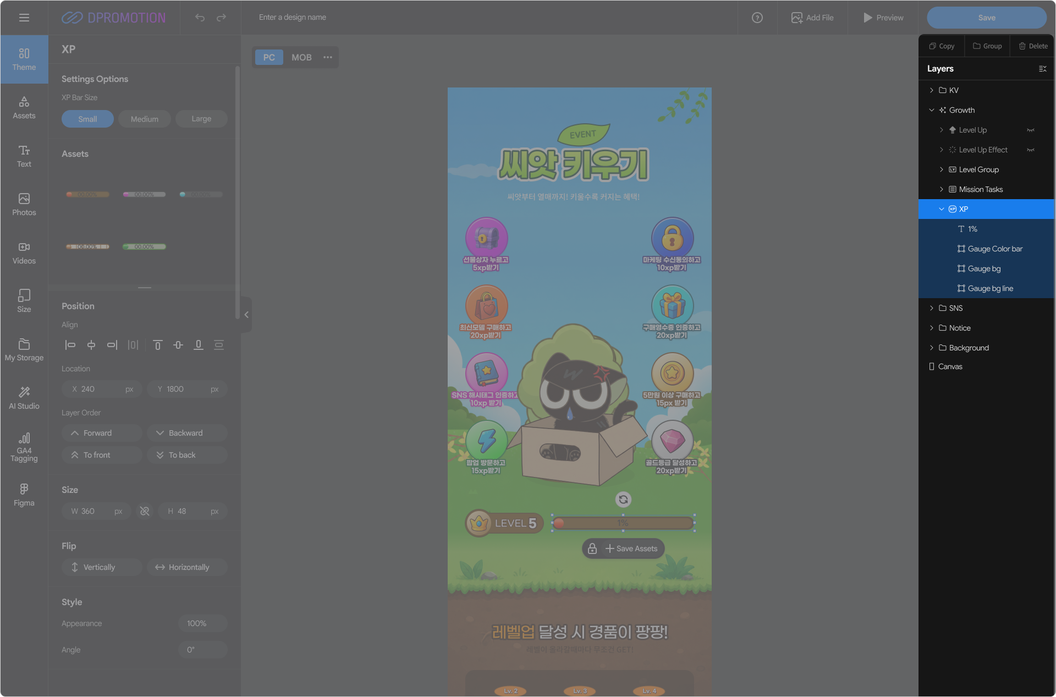Expand the Background layer folder
The height and width of the screenshot is (697, 1056).
932,348
